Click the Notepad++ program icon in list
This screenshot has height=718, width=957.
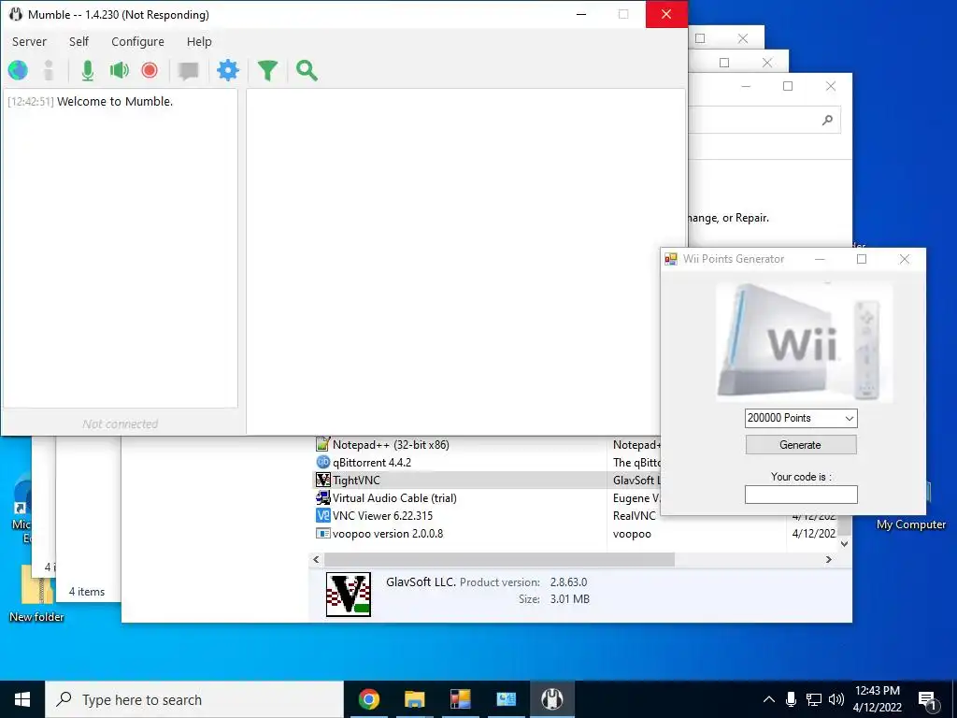(x=322, y=444)
